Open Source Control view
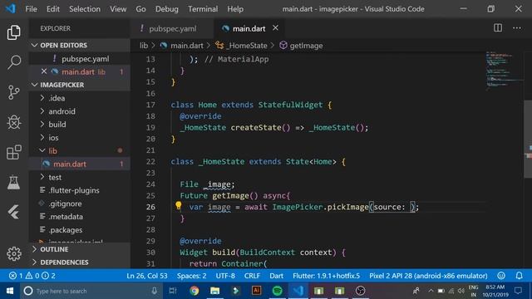 click(13, 92)
